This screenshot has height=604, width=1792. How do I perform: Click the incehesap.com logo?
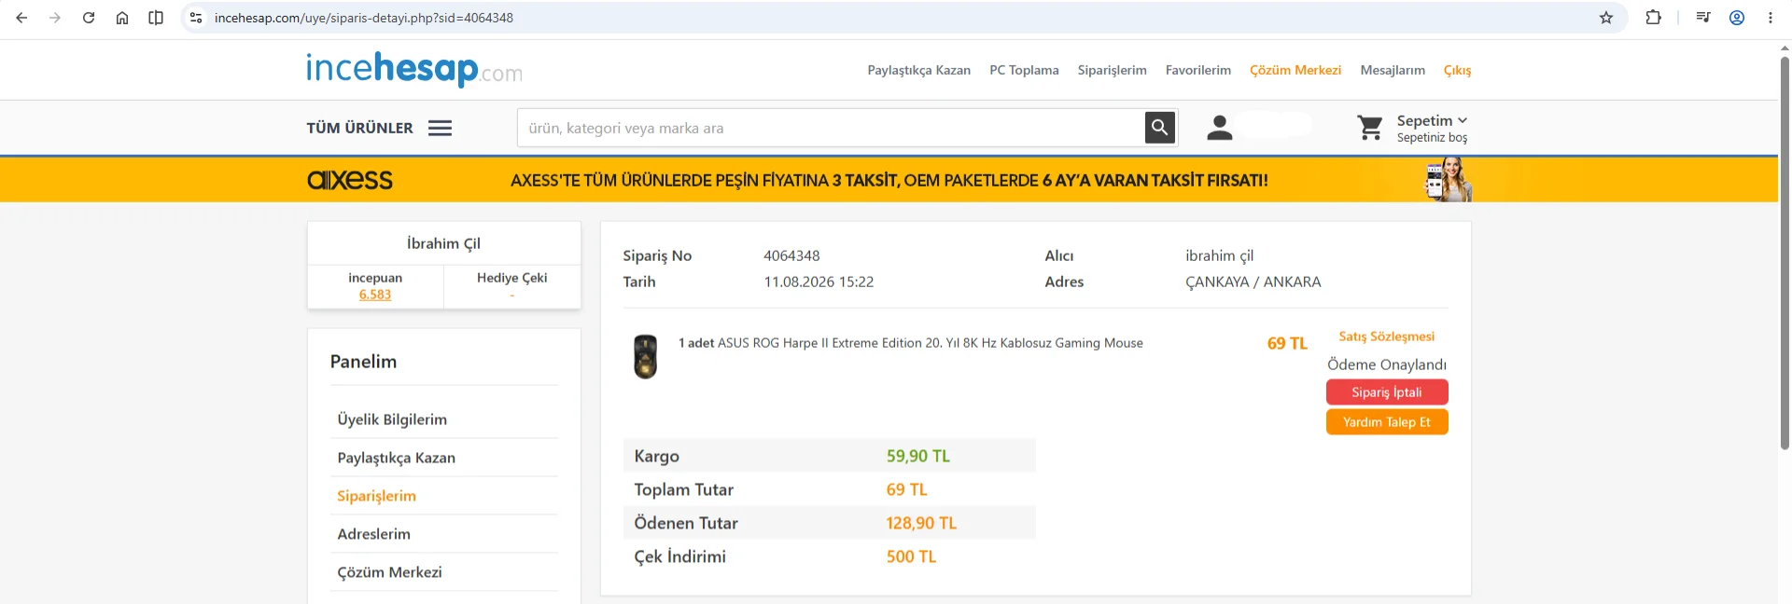click(x=414, y=69)
